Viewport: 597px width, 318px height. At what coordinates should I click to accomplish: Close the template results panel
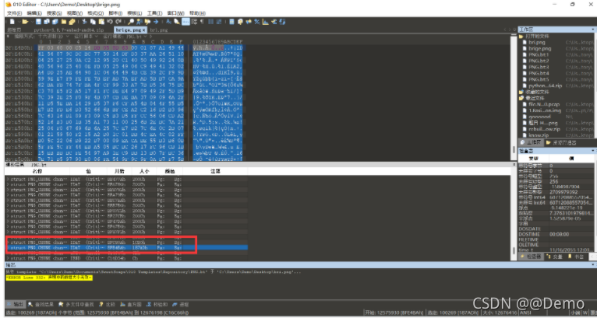pos(514,165)
